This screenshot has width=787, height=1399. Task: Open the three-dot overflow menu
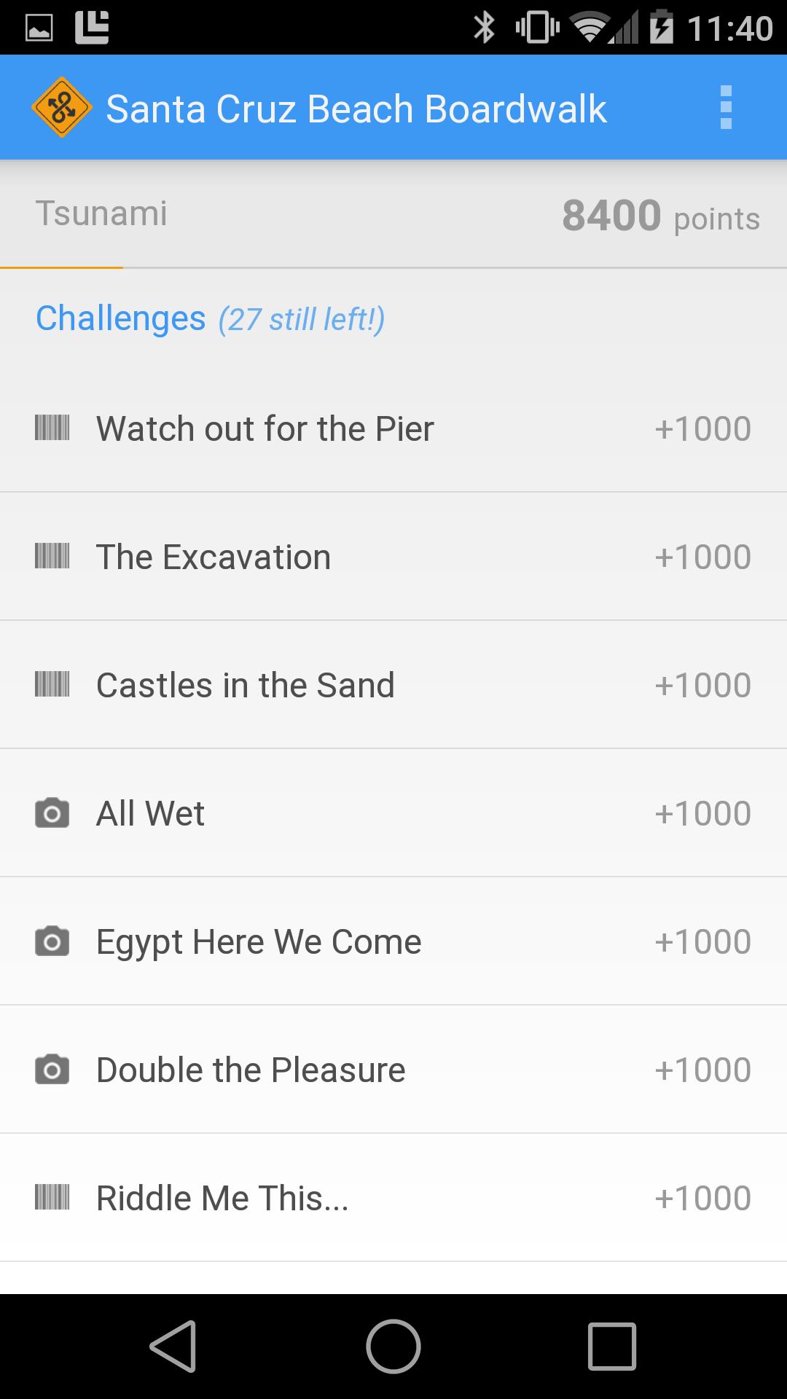[x=725, y=108]
